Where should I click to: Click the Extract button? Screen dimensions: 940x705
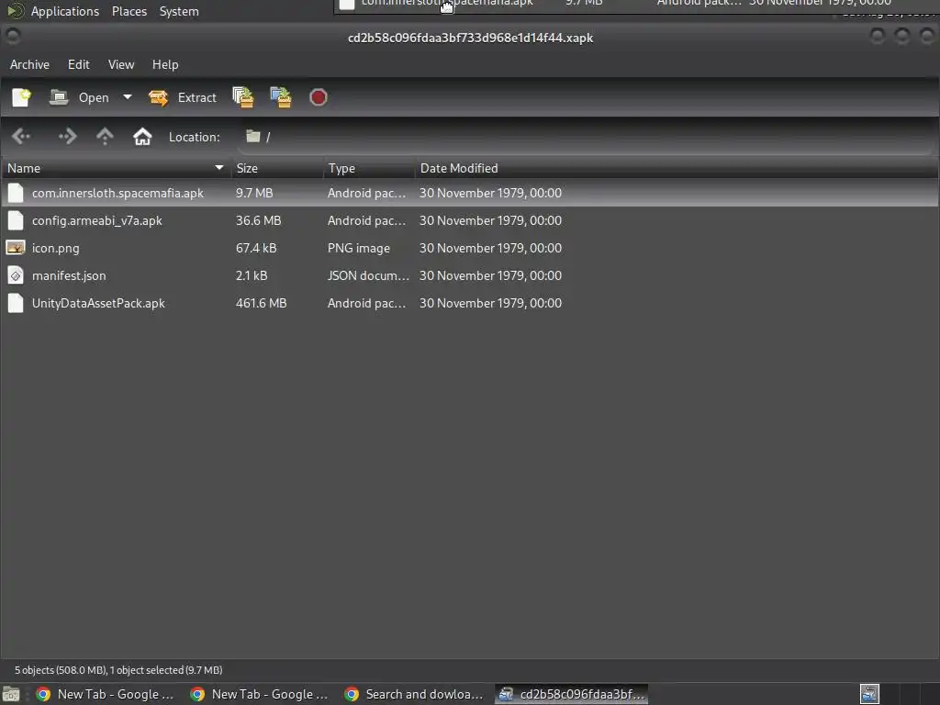coord(183,97)
